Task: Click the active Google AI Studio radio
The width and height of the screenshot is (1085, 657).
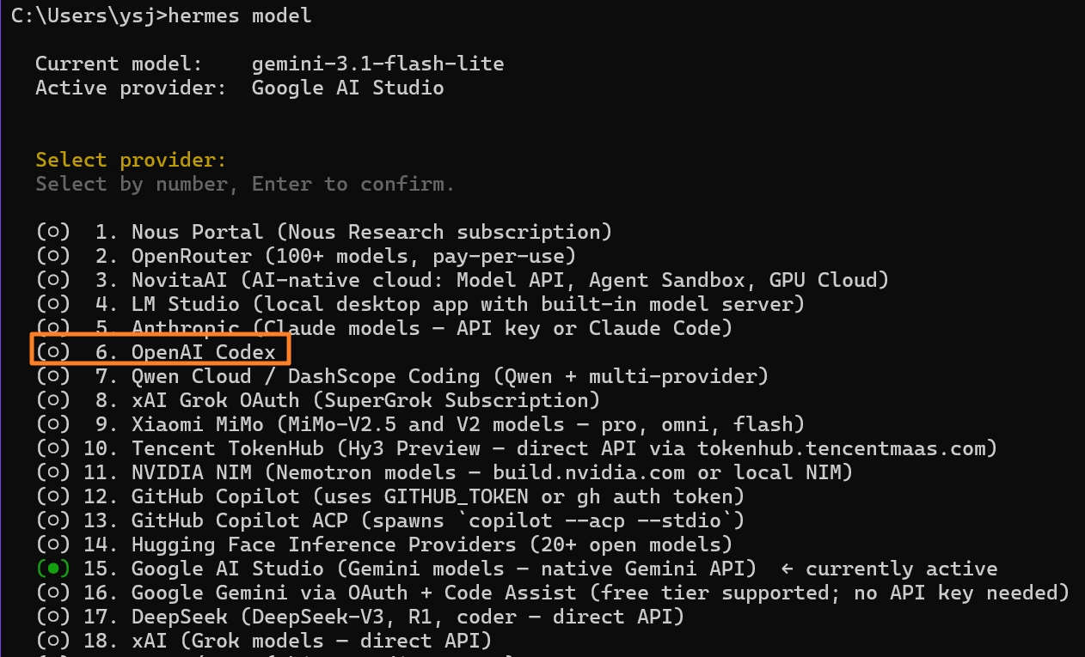Action: tap(52, 569)
